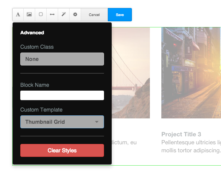Open the magic wand tool
Screen dimensions: 221x182
click(63, 14)
